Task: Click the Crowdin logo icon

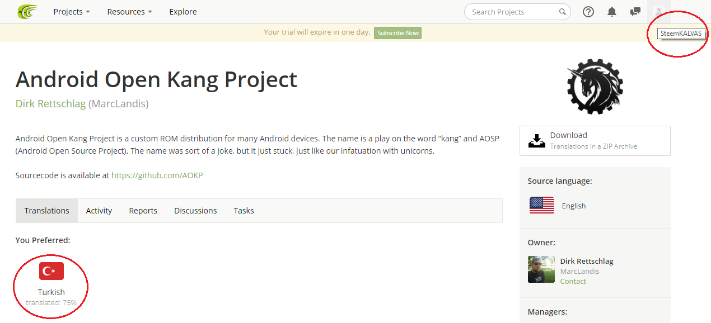Action: [27, 11]
